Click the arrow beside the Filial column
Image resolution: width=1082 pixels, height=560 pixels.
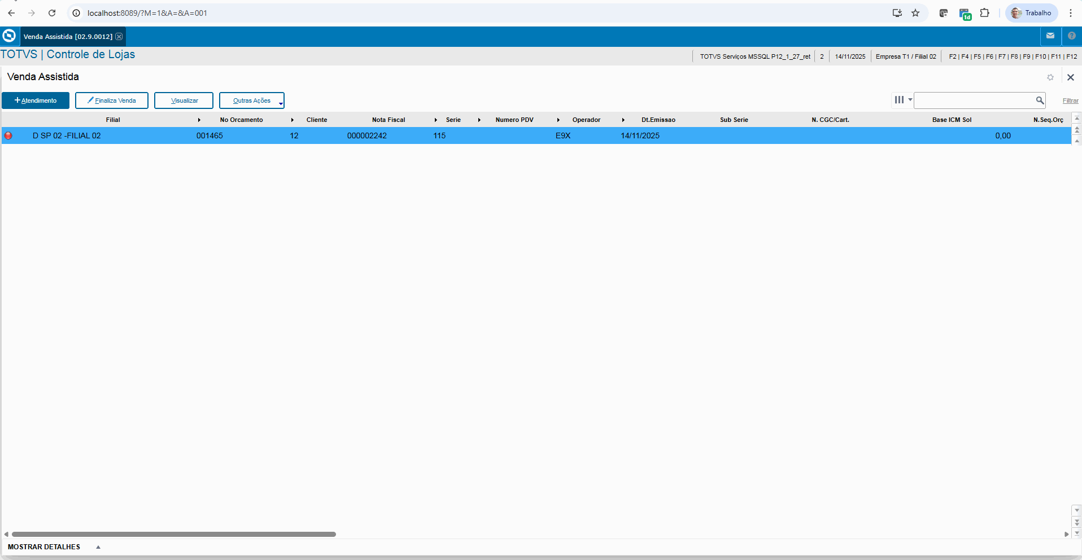(199, 120)
